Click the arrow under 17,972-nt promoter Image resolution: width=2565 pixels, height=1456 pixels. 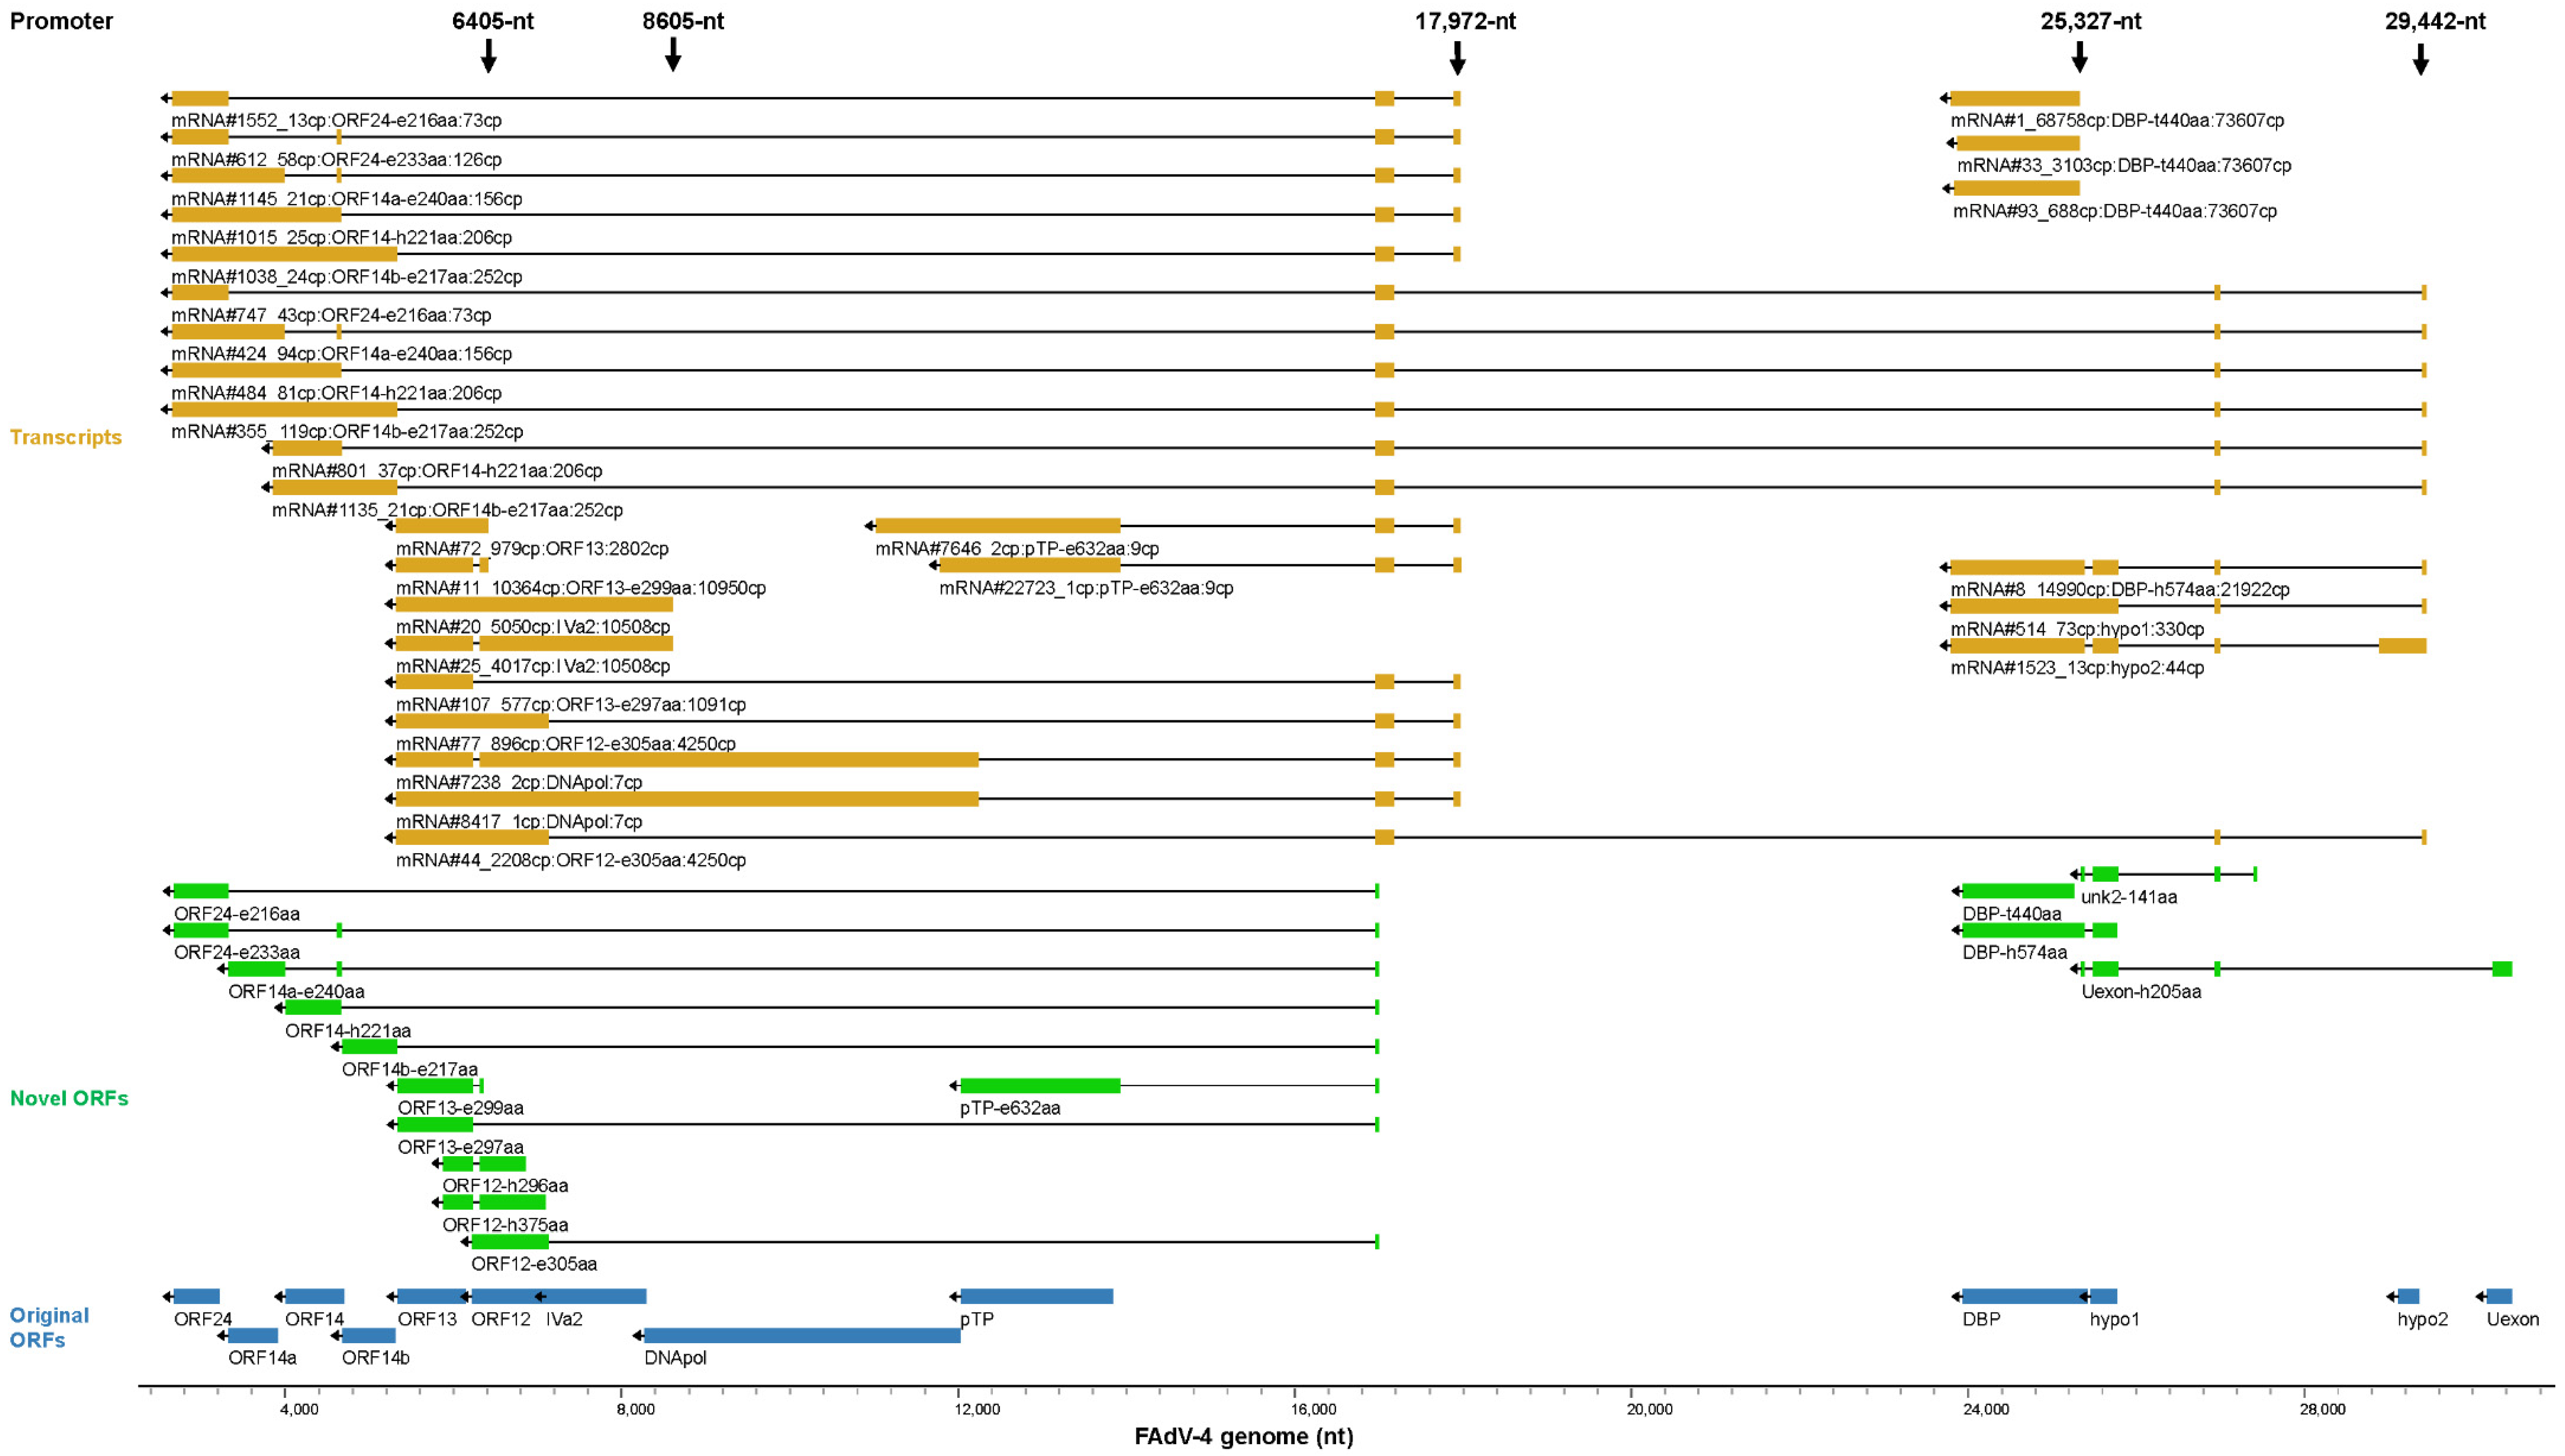tap(1458, 58)
